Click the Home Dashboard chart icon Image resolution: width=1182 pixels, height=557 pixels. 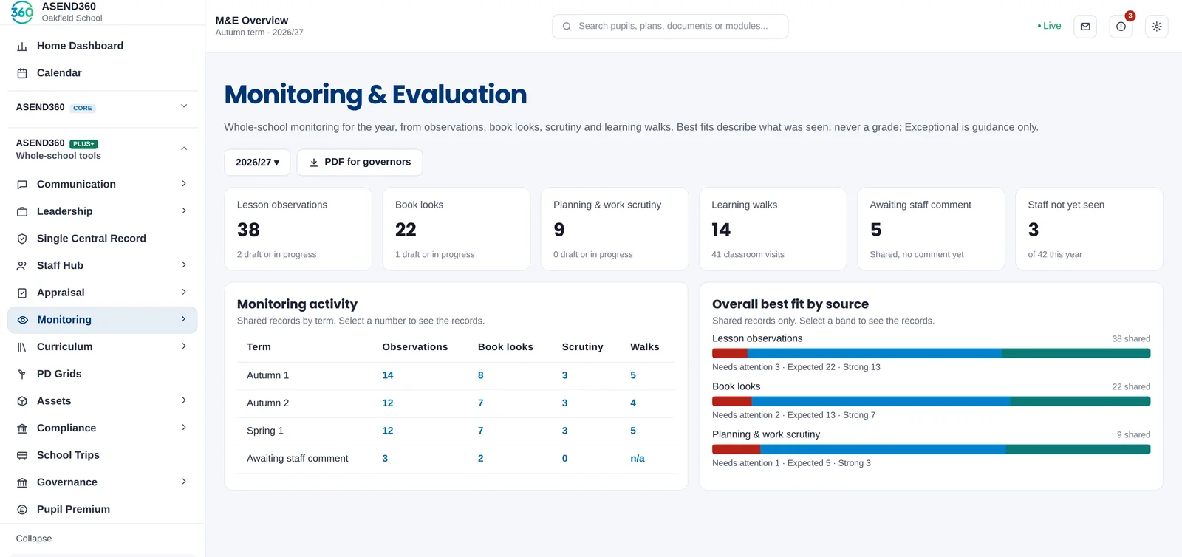(x=22, y=47)
